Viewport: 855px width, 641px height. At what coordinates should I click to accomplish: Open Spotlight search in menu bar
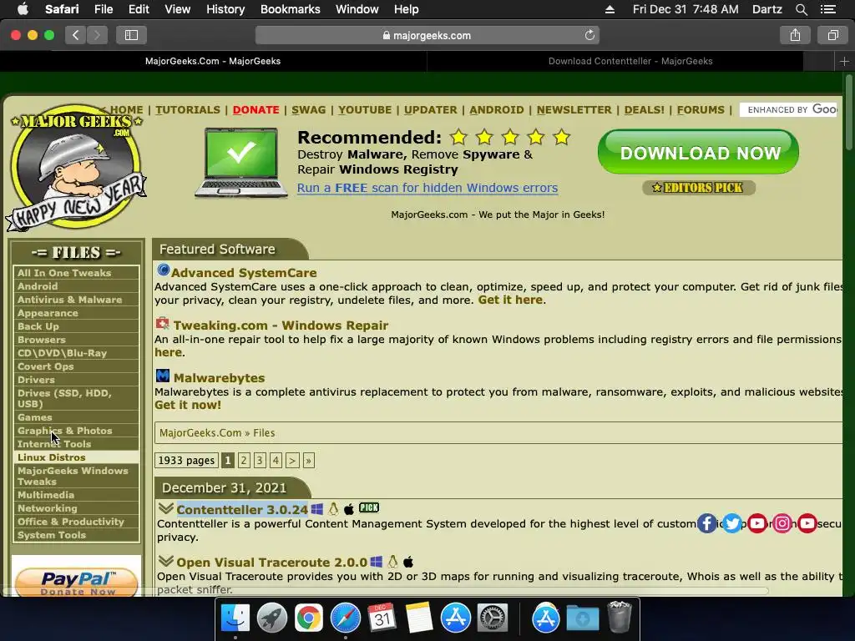coord(801,9)
